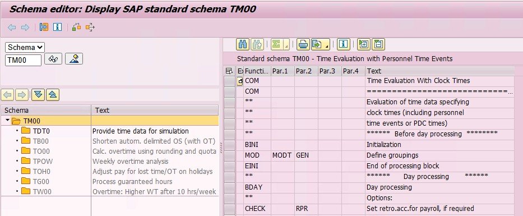Click the landscape picture button beside TM00 field
Image resolution: width=523 pixels, height=216 pixels.
coord(74,59)
